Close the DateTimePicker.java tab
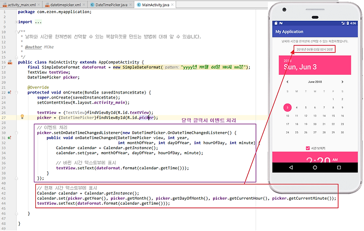This screenshot has height=231, width=364. coord(130,5)
